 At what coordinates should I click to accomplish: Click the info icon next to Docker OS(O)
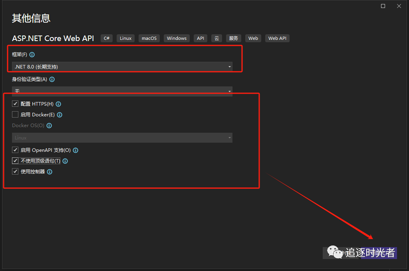click(49, 126)
